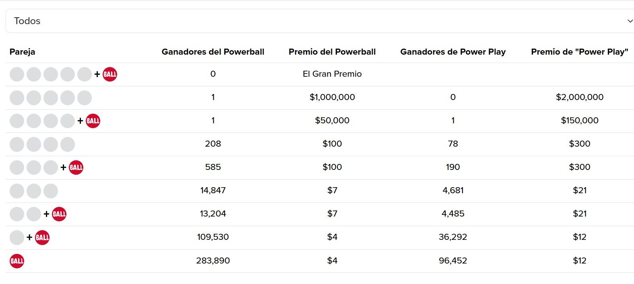This screenshot has height=284, width=634.
Task: Click the red ball icon beside three gray balls
Action: click(x=76, y=167)
